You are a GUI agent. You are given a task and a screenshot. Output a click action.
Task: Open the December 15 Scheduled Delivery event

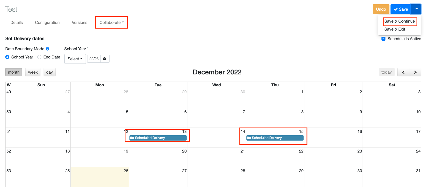pos(275,138)
